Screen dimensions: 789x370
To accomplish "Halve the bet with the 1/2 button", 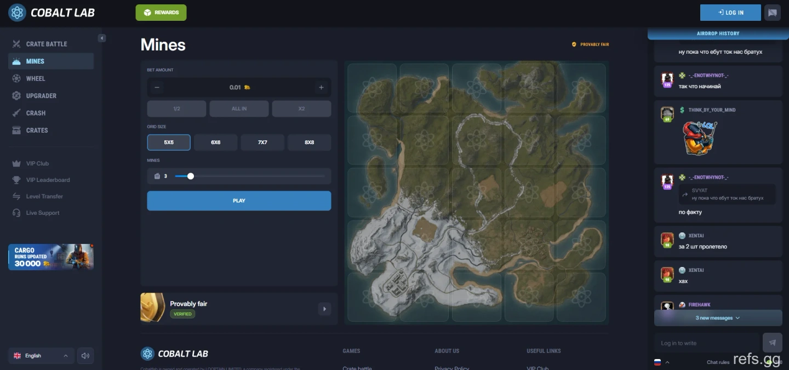I will point(176,109).
